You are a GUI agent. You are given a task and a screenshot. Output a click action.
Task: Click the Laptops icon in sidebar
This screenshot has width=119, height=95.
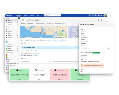[x=7, y=48]
